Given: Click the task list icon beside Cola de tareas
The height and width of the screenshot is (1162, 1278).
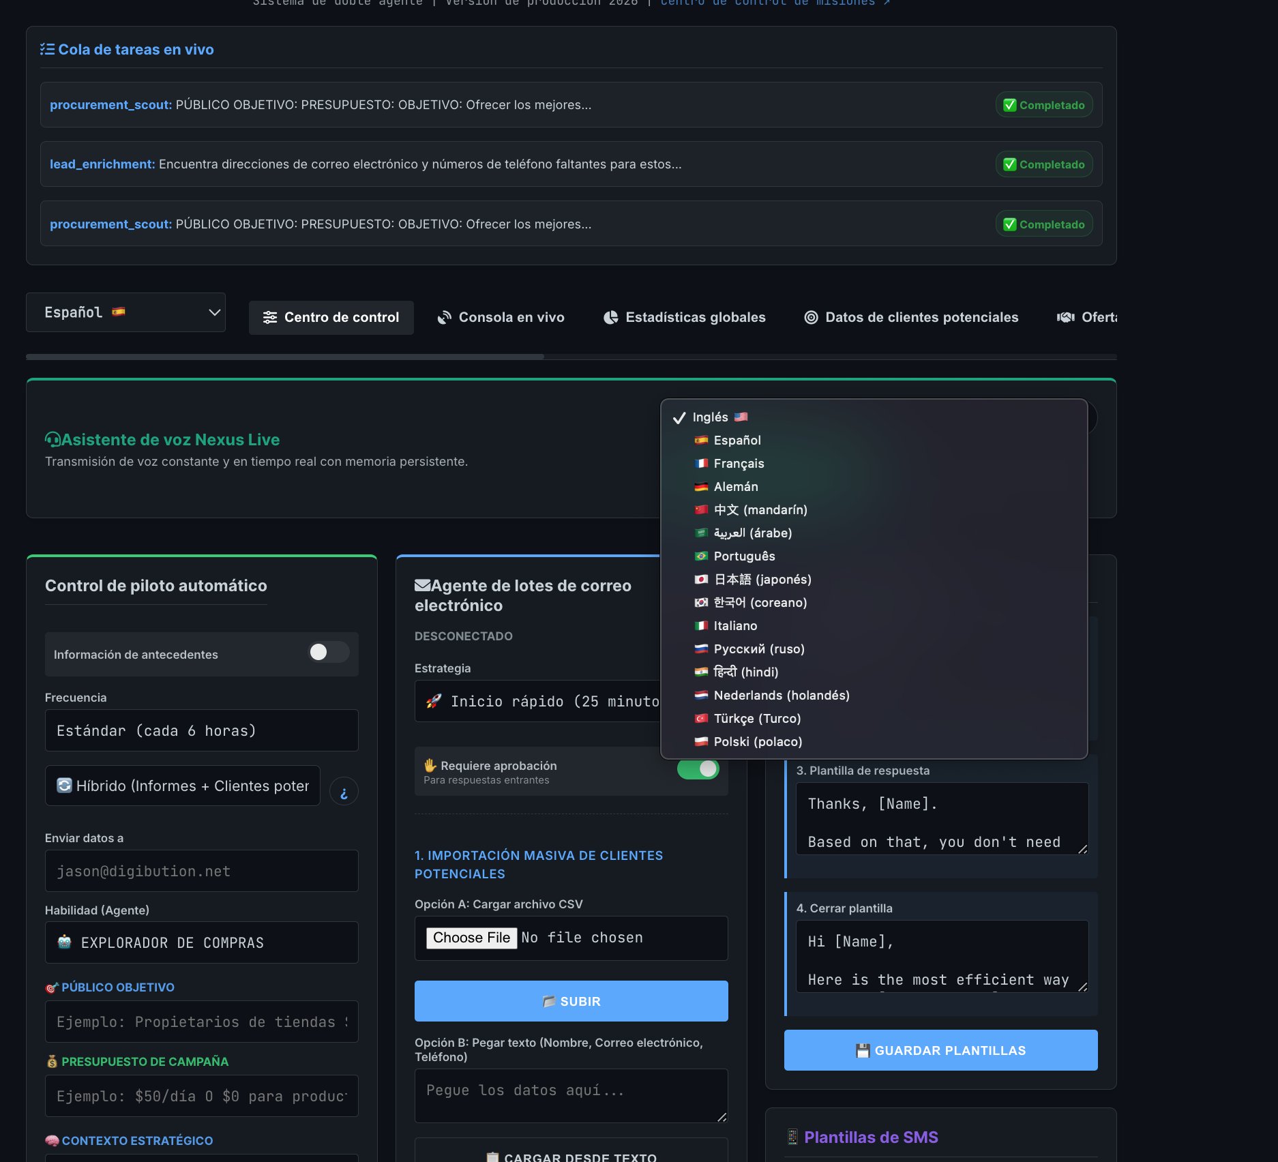Looking at the screenshot, I should coord(47,49).
